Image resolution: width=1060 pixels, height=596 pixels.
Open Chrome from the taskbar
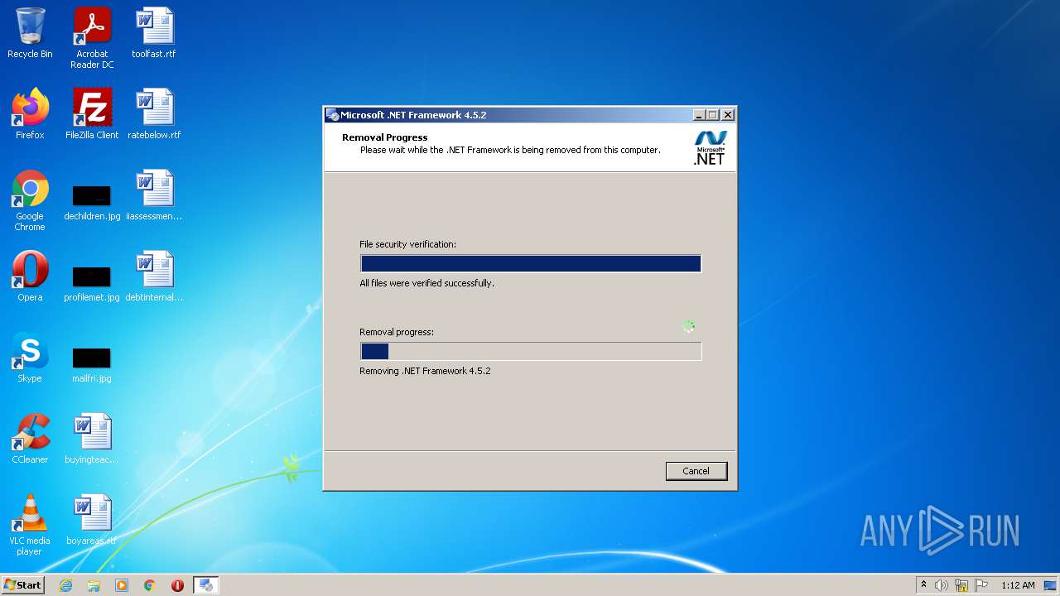150,585
